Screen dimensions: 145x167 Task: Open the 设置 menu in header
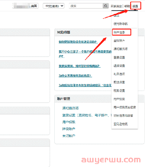tap(135, 6)
